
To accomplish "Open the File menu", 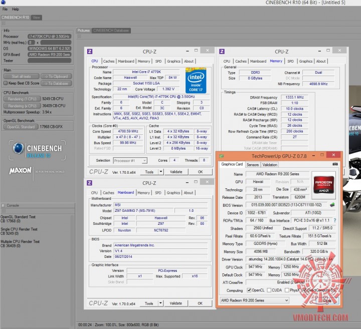I will (5, 9).
